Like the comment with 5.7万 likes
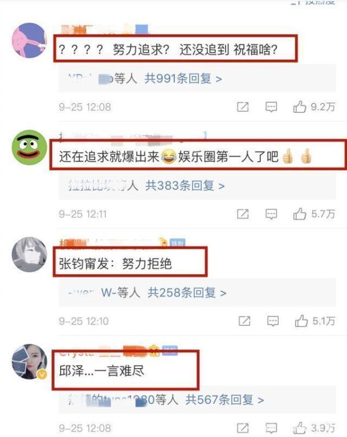 (300, 214)
